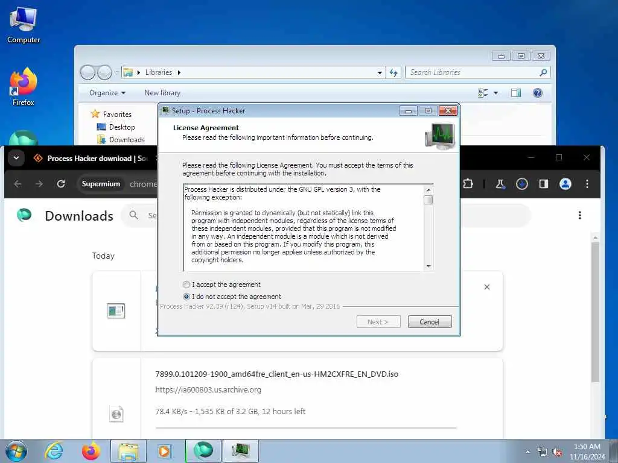Launch Firefox from the taskbar
Viewport: 618px width, 463px height.
91,451
